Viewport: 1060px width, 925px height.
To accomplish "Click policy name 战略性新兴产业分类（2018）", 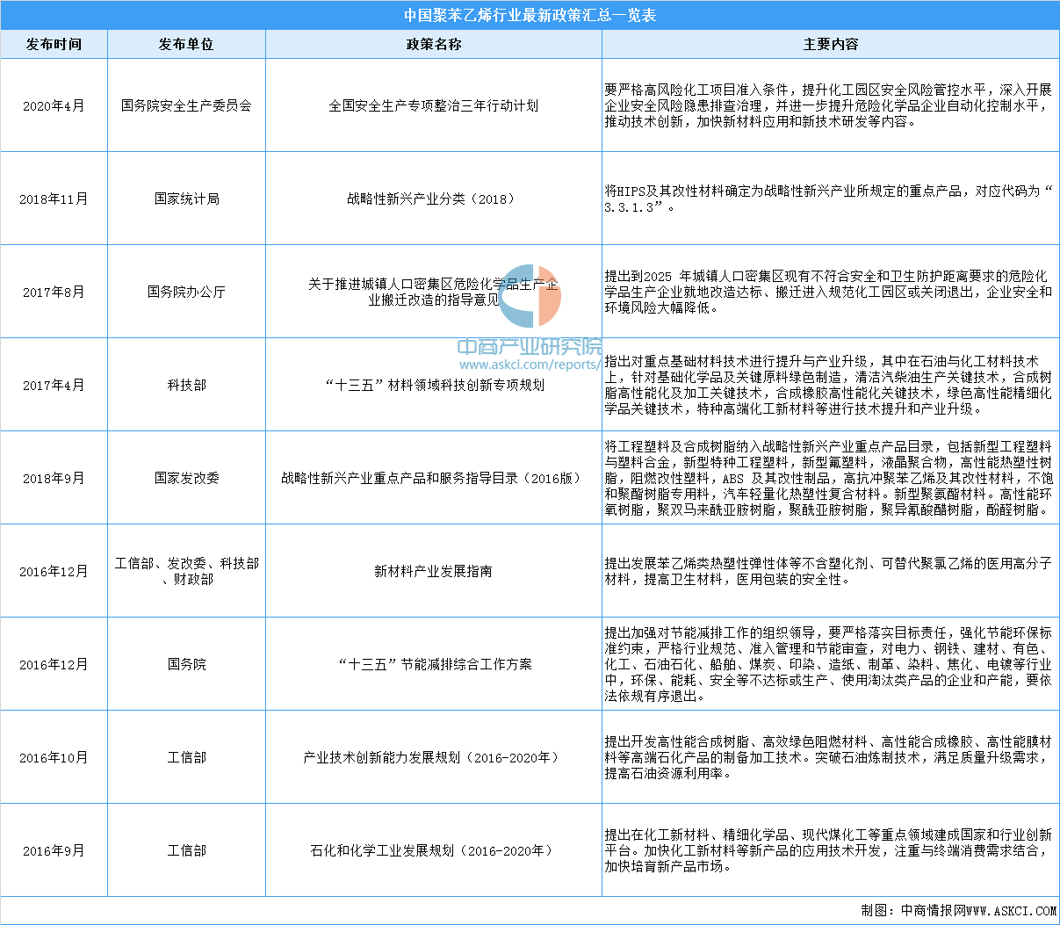I will pyautogui.click(x=433, y=199).
